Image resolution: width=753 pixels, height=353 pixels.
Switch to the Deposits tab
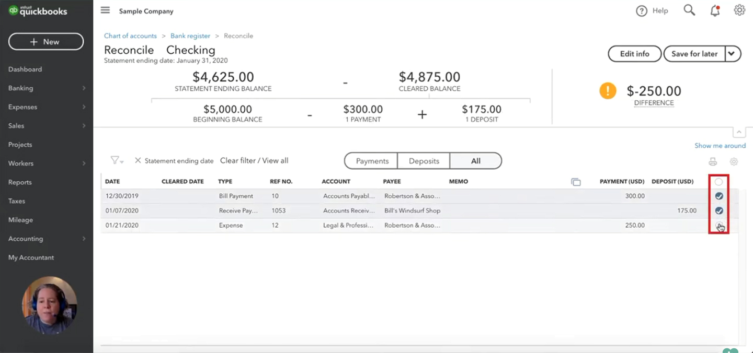[424, 161]
